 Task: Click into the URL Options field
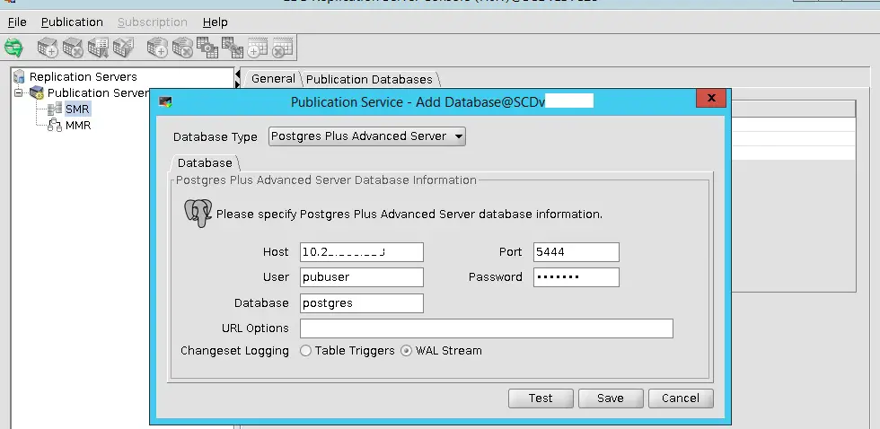(x=486, y=328)
